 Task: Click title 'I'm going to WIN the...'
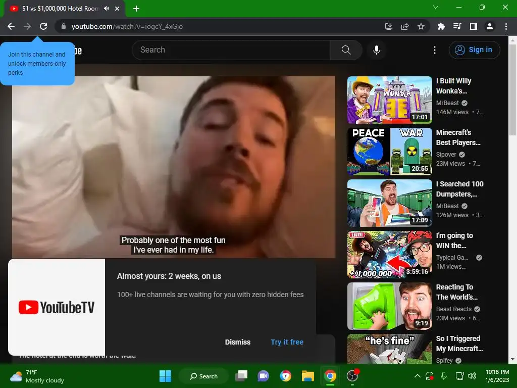454,240
